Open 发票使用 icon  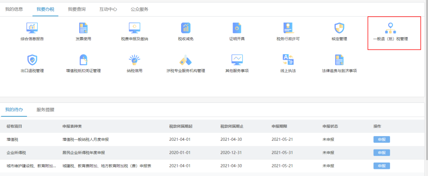point(83,28)
